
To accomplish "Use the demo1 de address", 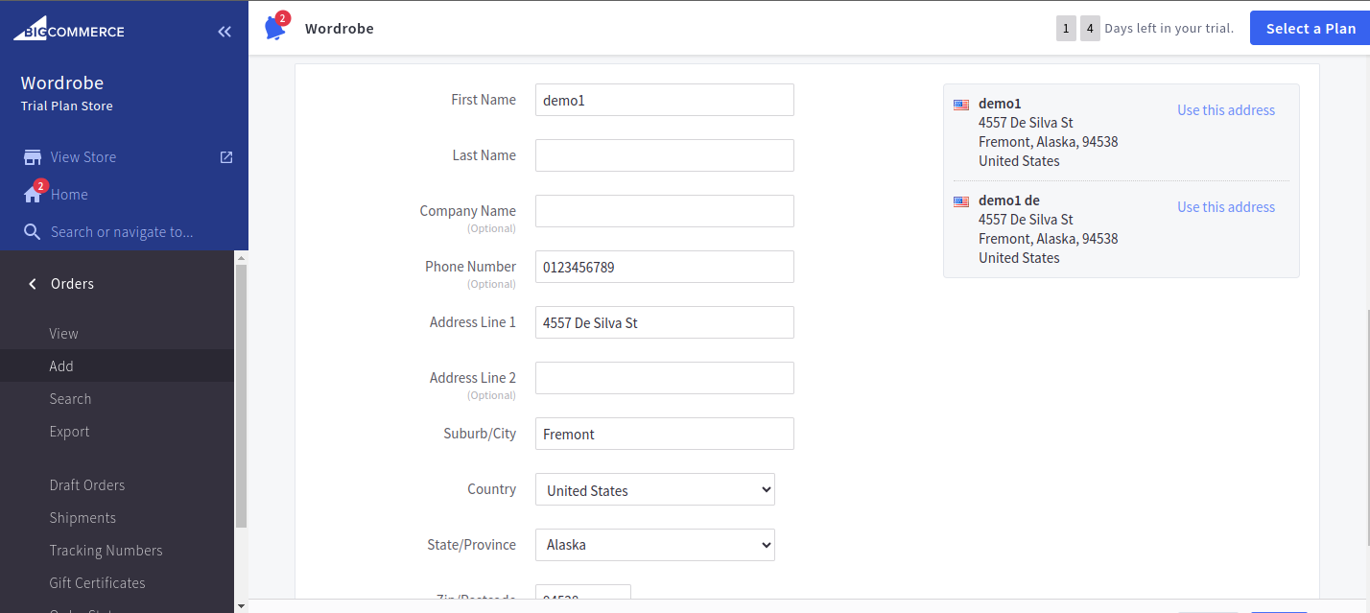I will click(1226, 207).
